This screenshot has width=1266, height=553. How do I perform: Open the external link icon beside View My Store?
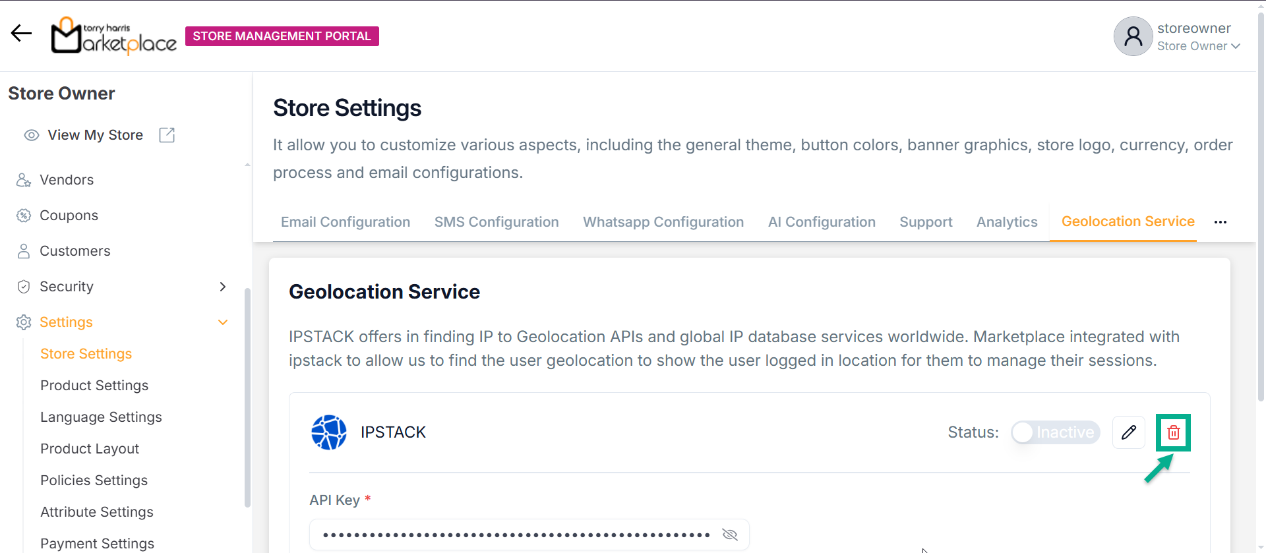(x=167, y=135)
